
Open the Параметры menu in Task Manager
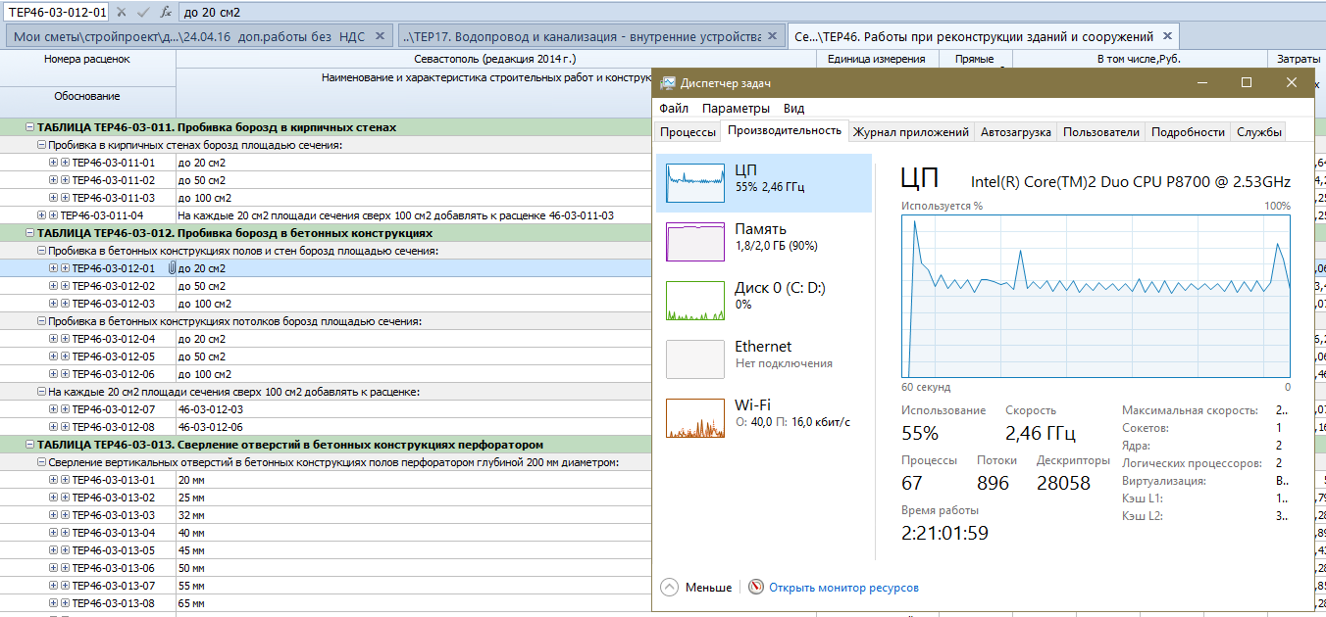[x=736, y=109]
